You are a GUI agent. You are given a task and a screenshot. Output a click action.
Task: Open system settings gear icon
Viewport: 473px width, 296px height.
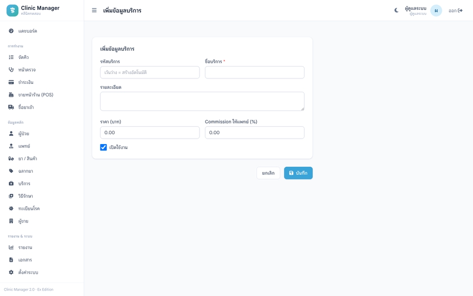(x=11, y=272)
